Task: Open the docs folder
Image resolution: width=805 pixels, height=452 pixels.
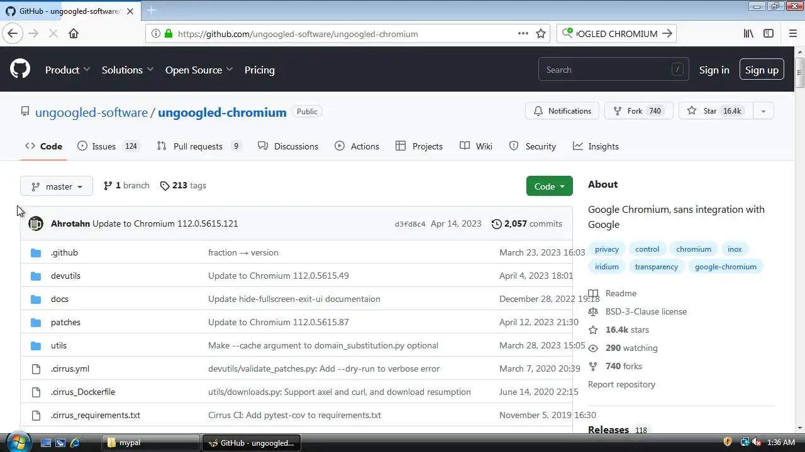Action: tap(60, 299)
